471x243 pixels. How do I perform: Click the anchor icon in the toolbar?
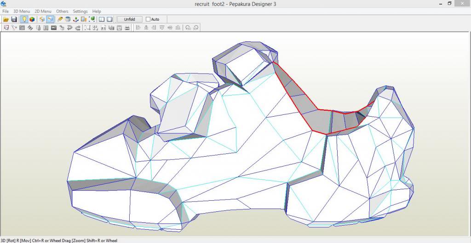(75, 19)
